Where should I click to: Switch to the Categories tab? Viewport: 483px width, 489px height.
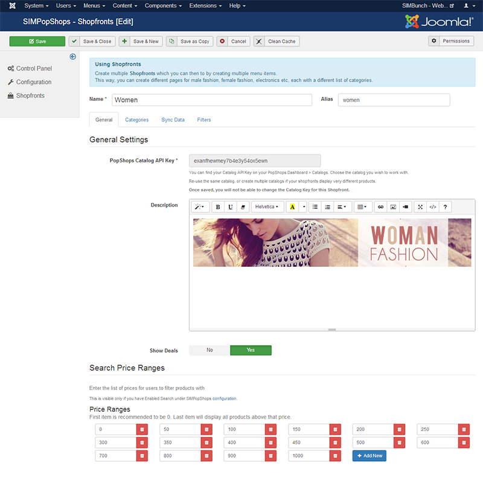[x=136, y=120]
